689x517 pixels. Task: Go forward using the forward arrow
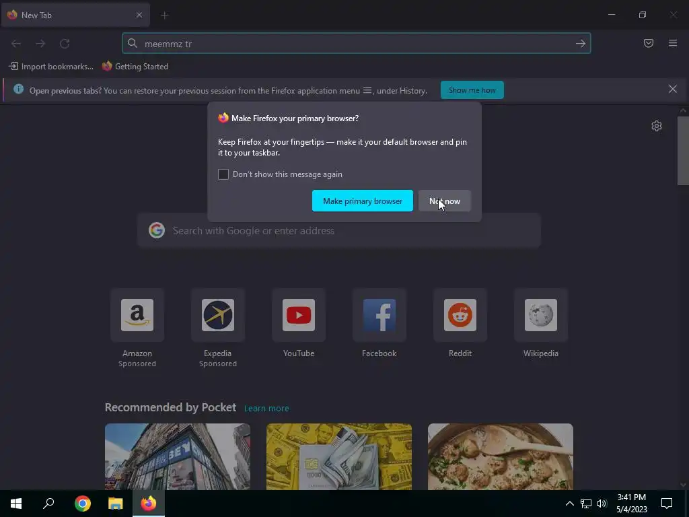click(40, 44)
